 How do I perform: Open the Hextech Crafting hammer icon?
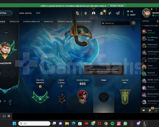point(110,13)
